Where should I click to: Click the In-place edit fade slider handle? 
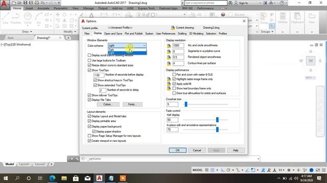[x=217, y=130]
